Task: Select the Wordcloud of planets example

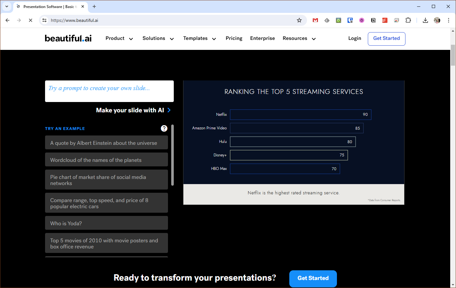Action: coord(107,160)
